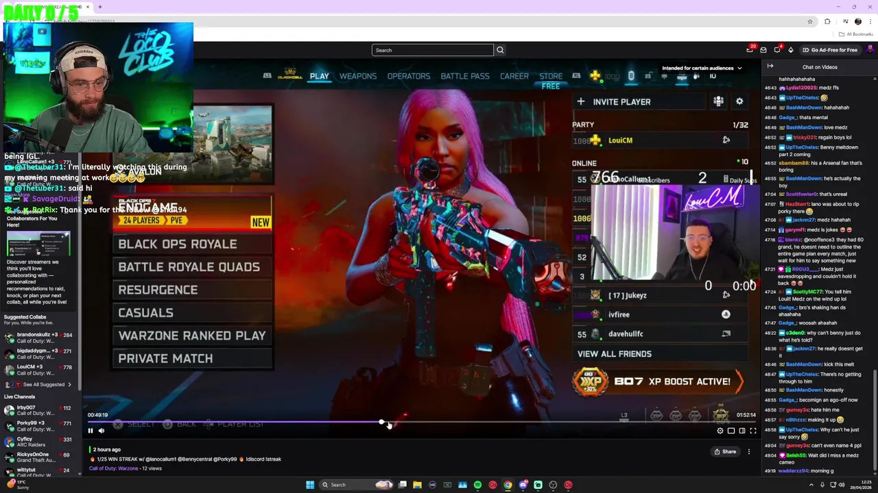Open new browser tab plus button
This screenshot has height=493, width=878.
99,7
